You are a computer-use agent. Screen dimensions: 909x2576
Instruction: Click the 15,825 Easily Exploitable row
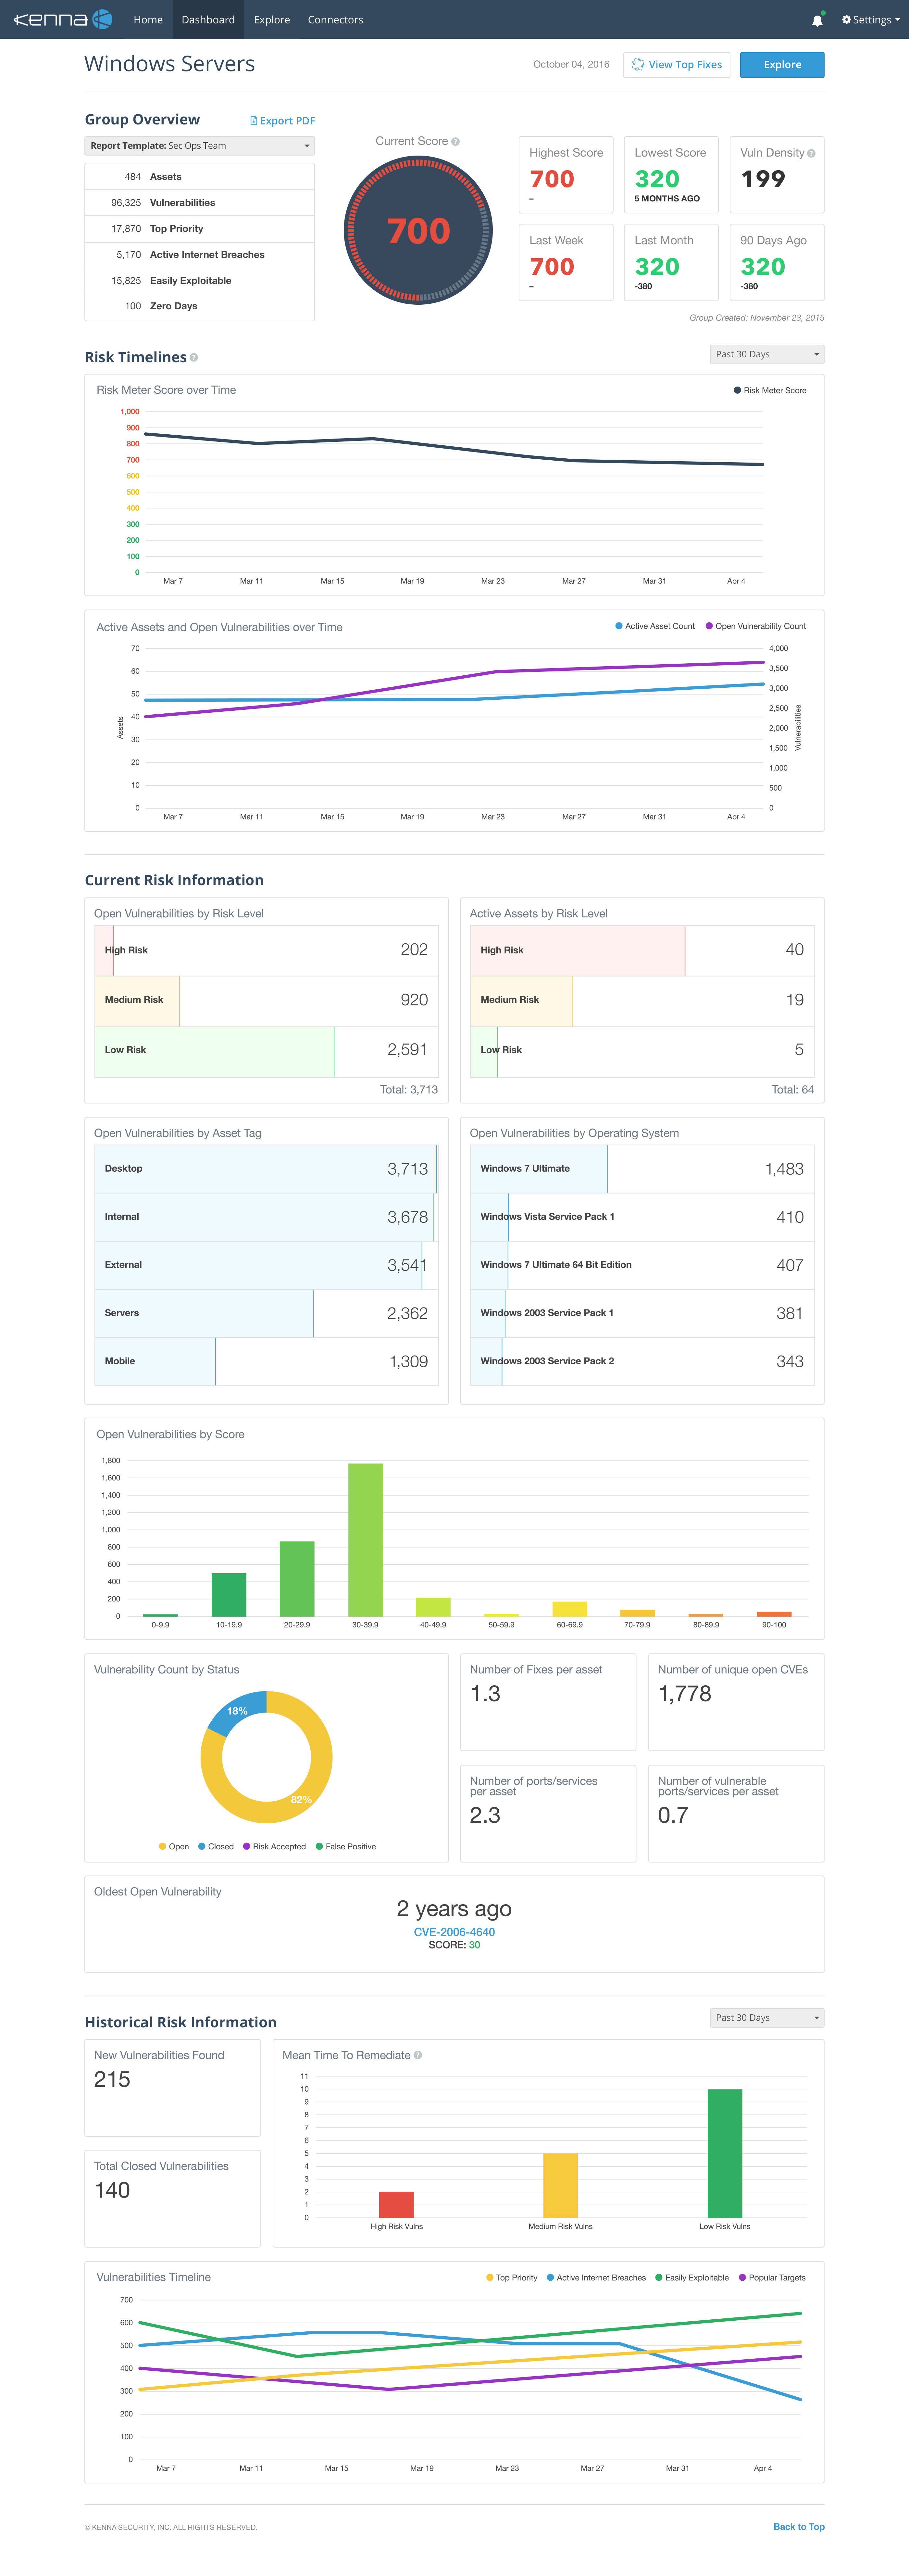pyautogui.click(x=200, y=281)
